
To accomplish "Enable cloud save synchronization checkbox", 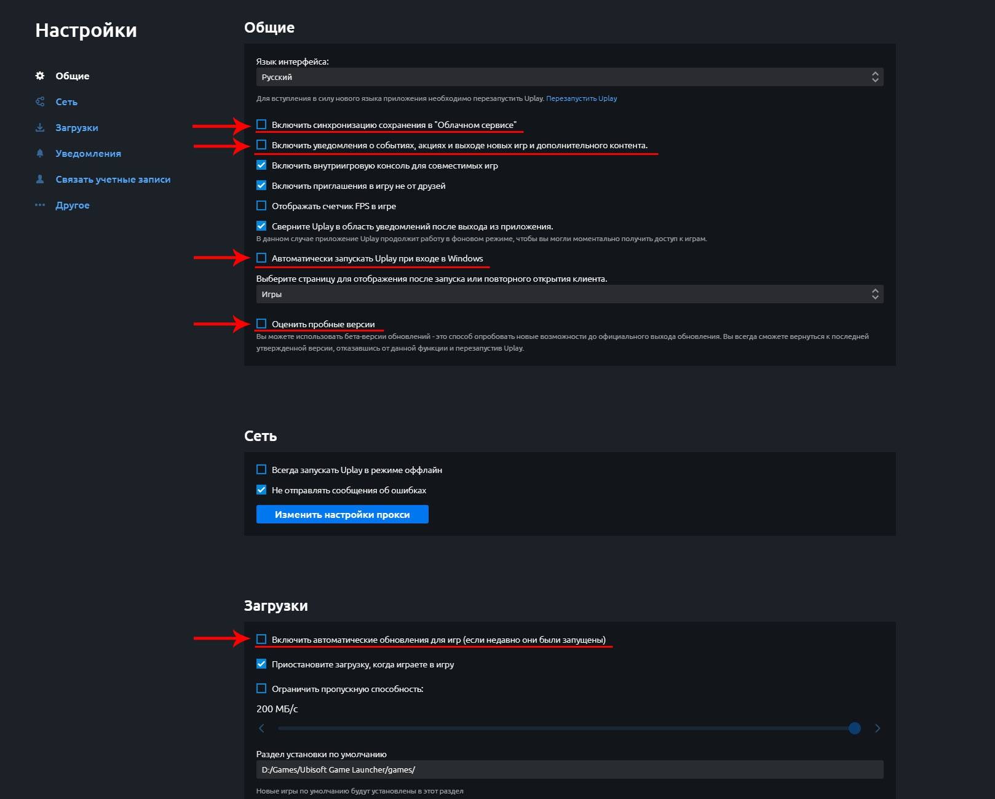I will point(261,125).
